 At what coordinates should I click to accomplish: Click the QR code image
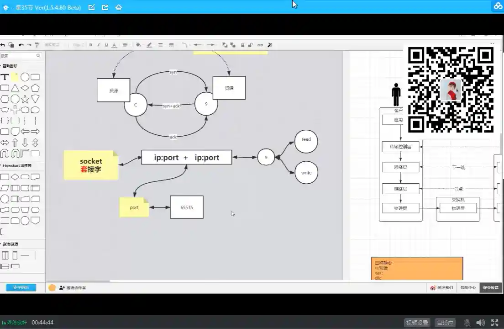coord(451,90)
